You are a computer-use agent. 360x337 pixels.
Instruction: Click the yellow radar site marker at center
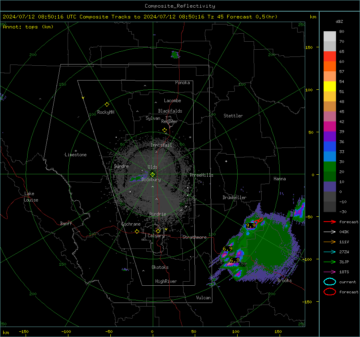(x=152, y=175)
